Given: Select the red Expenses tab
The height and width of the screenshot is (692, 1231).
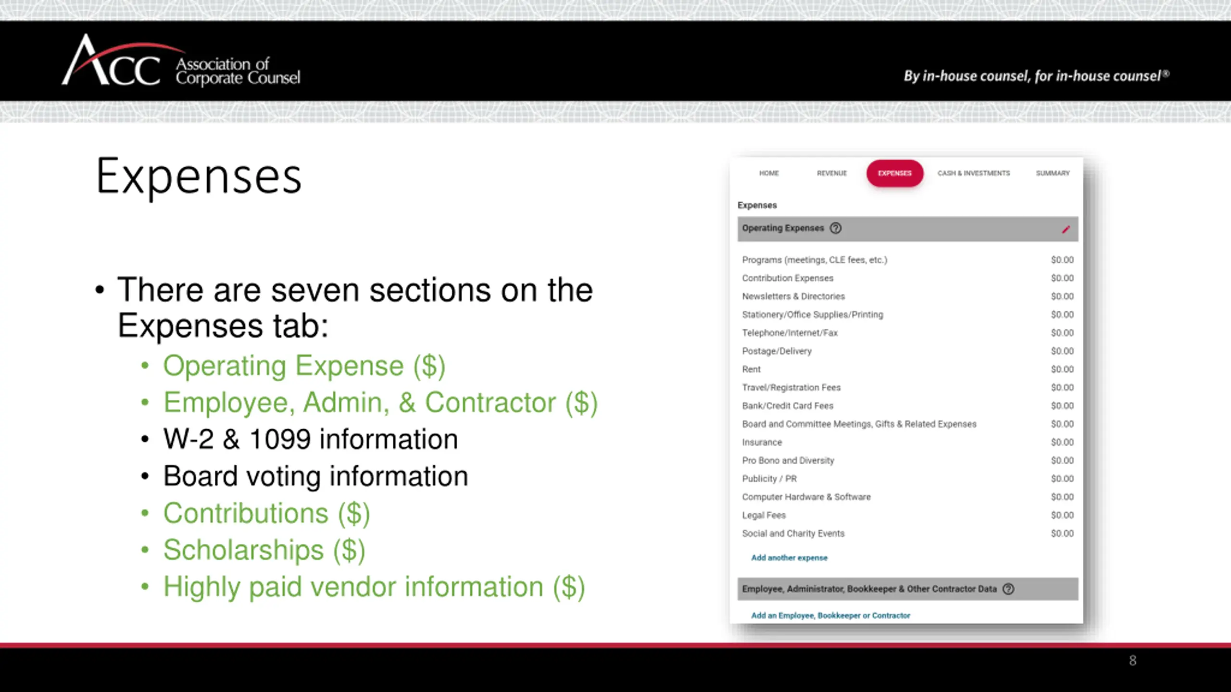Looking at the screenshot, I should (894, 173).
